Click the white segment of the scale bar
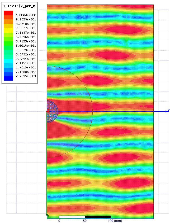Screen dimensions: 170x223 coord(72,217)
